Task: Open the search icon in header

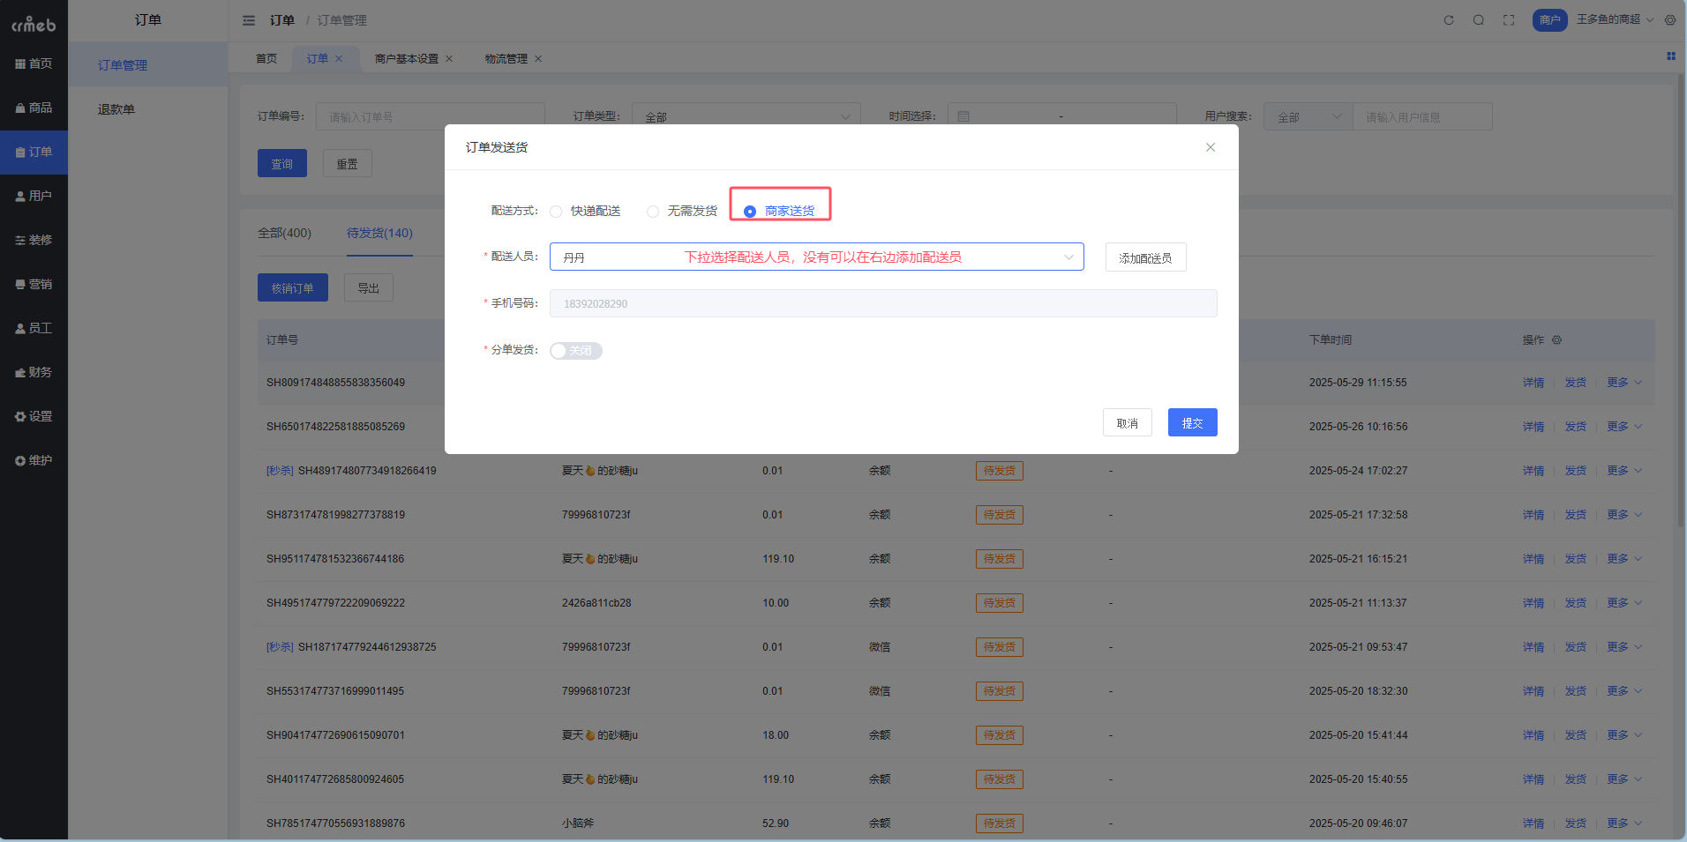Action: tap(1478, 20)
